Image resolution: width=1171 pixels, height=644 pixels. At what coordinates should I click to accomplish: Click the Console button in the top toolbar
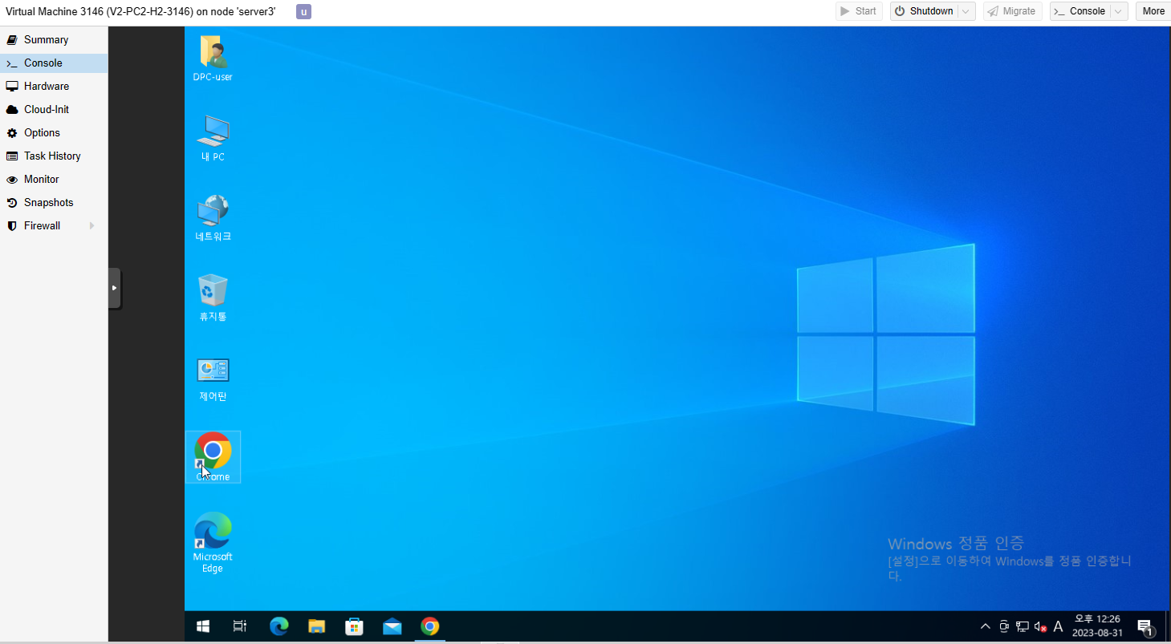[1080, 11]
